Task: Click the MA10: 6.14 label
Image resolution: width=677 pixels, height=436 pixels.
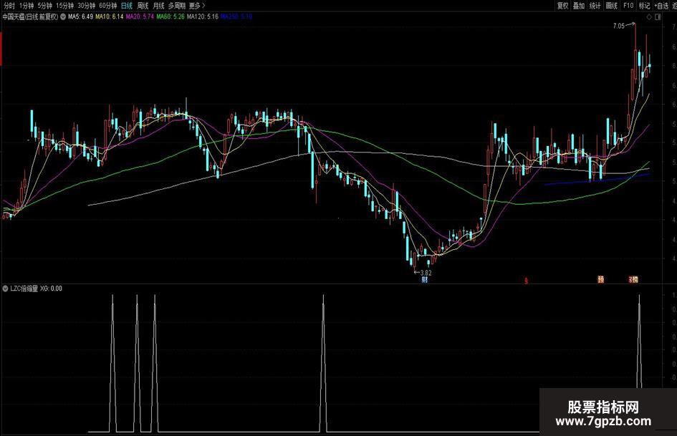Action: click(x=109, y=17)
